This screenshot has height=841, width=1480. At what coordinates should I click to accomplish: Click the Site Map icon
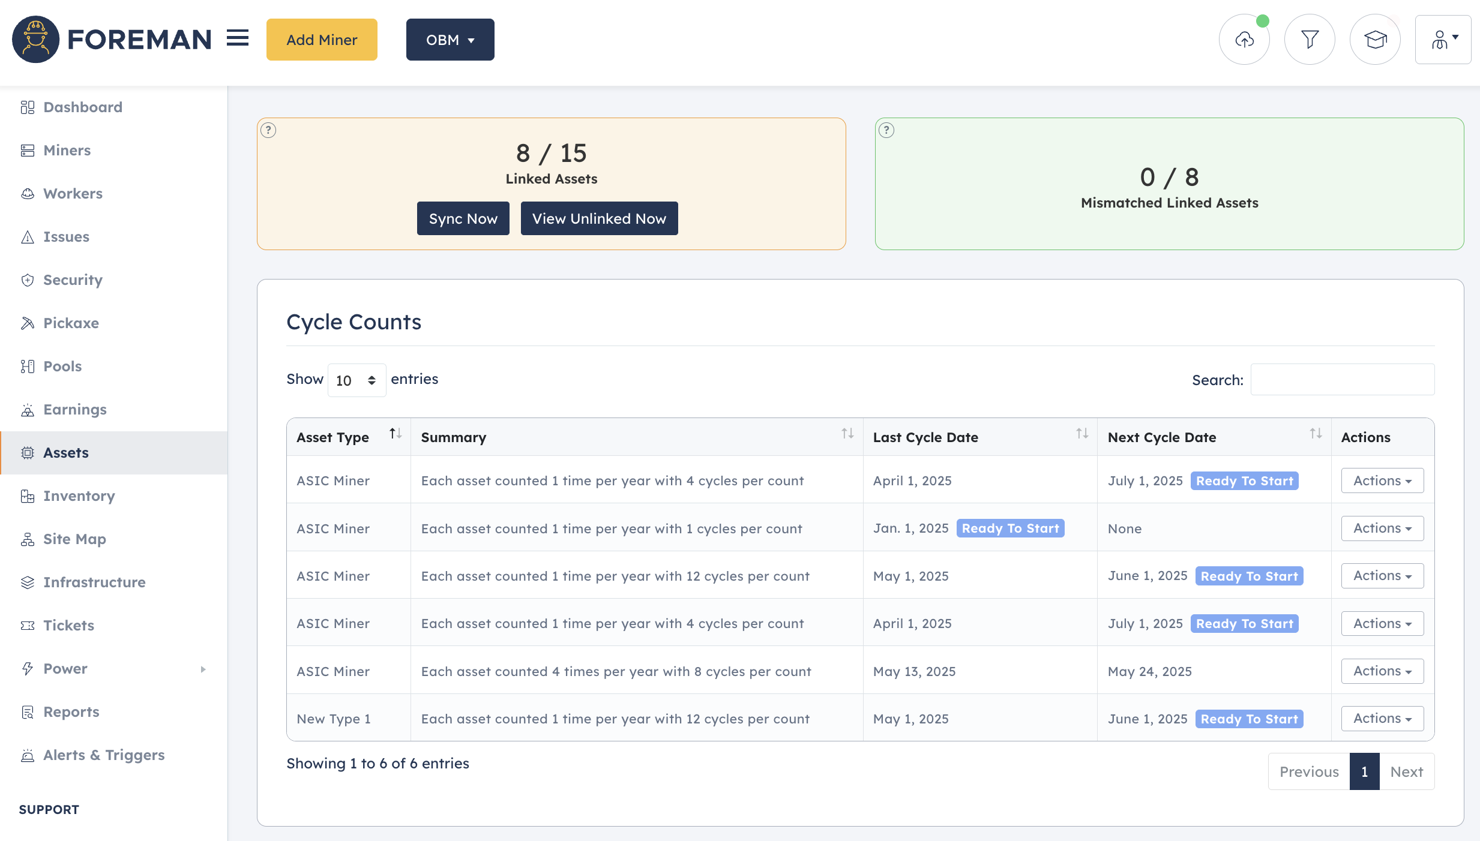point(28,539)
